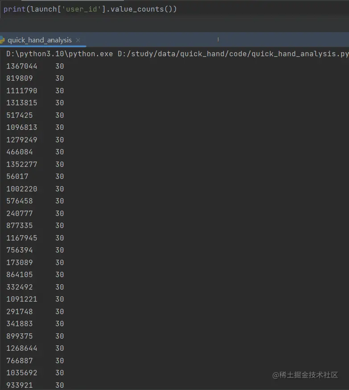Image resolution: width=349 pixels, height=390 pixels.
Task: Click the count 30 beside 56017
Action: (x=60, y=177)
